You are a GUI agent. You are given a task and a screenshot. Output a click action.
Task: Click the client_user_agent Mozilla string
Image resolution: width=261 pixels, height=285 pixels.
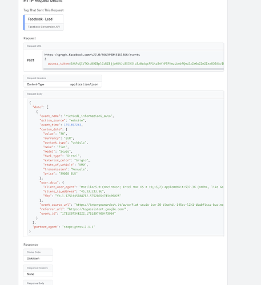pyautogui.click(x=151, y=187)
